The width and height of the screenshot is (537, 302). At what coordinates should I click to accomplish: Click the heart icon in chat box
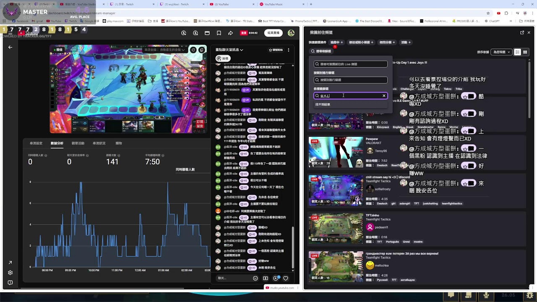(x=286, y=278)
